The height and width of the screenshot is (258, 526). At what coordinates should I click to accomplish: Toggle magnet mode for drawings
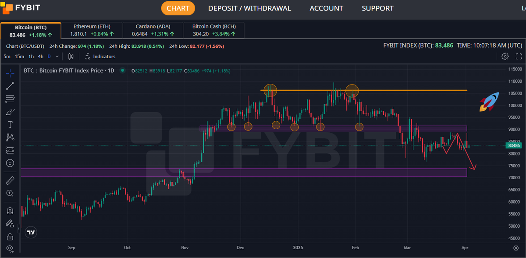[10, 211]
